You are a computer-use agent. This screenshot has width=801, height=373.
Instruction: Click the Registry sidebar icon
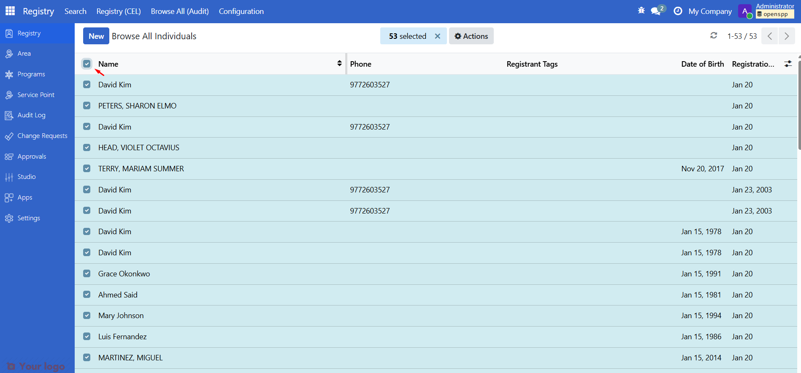click(9, 33)
